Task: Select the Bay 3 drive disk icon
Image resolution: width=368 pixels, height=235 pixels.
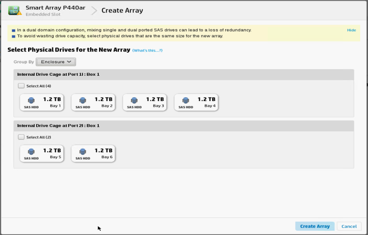Action: point(134,100)
